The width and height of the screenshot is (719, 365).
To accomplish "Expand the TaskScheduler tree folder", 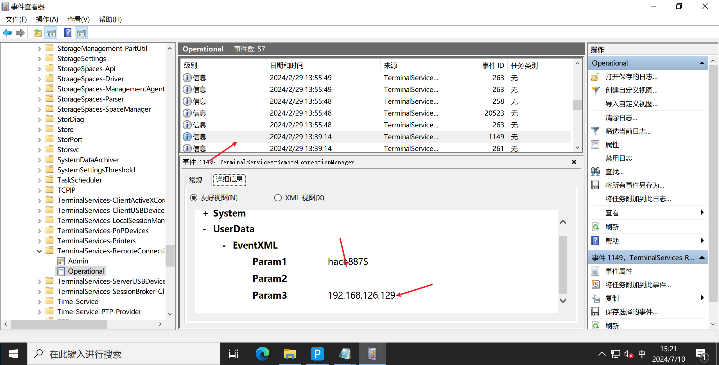I will (39, 180).
